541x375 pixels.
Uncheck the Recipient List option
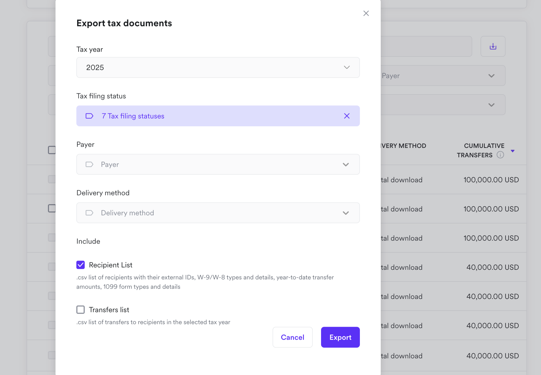coord(81,265)
